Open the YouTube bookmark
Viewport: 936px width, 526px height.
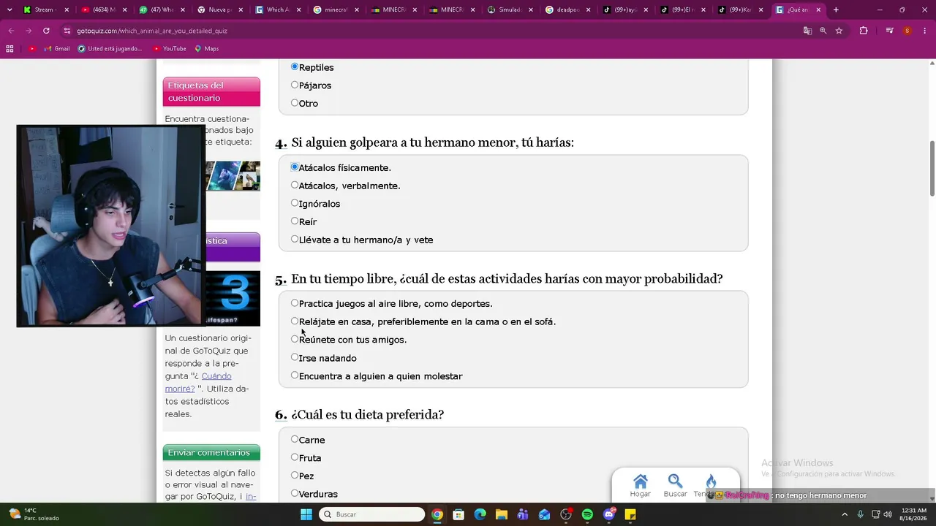click(169, 49)
